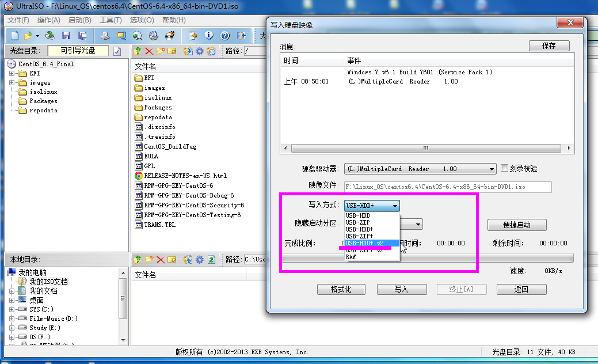Click the boot properties checkmark icon
Screen dimensions: 598x364
[117, 51]
